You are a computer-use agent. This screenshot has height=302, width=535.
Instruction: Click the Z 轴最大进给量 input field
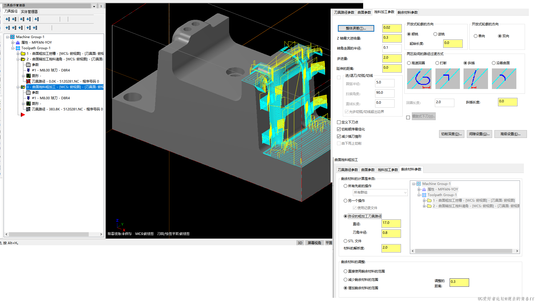392,38
